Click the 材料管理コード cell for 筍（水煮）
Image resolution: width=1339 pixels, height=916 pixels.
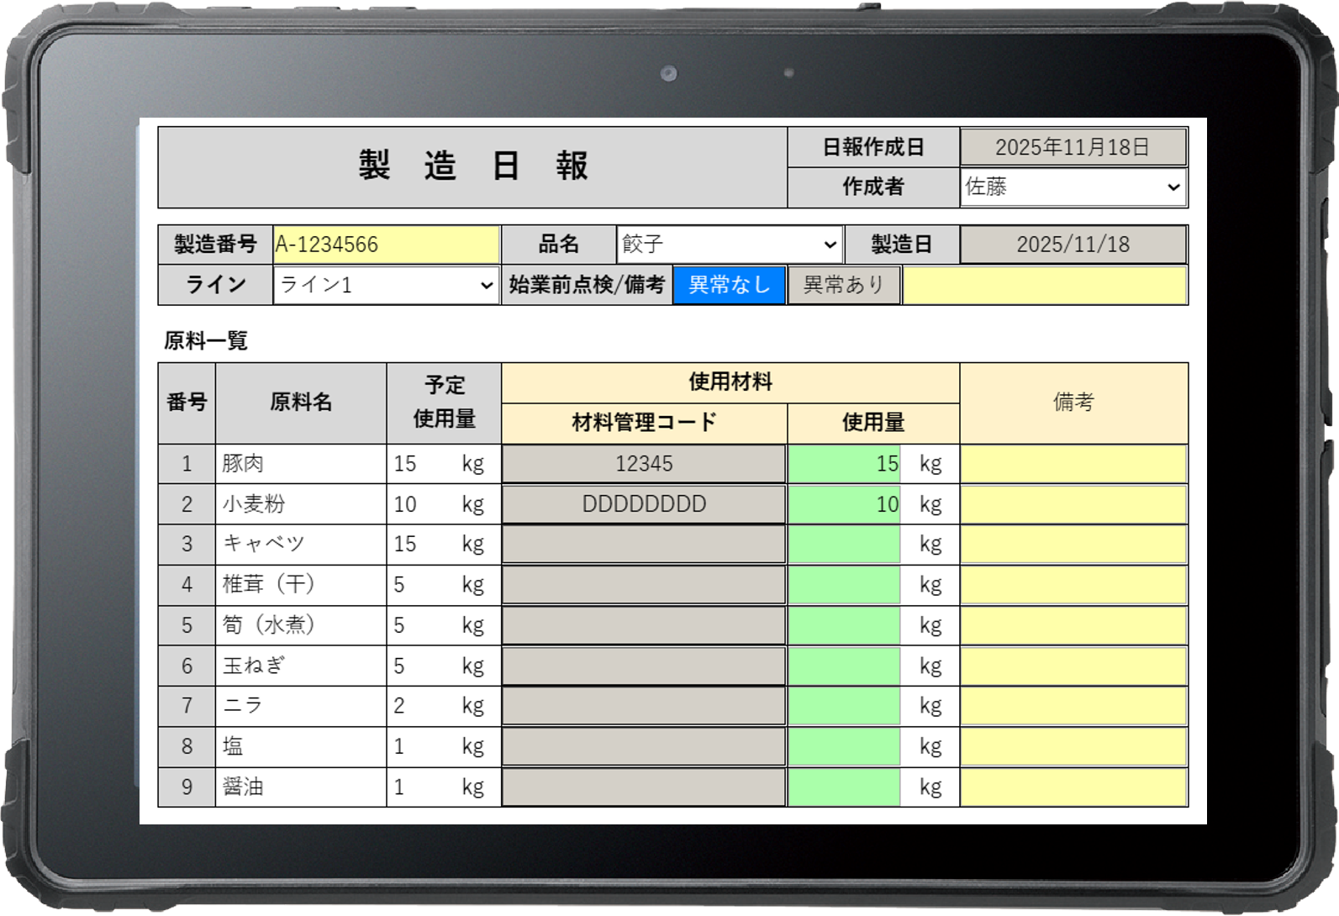644,625
